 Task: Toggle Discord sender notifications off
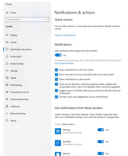point(101,153)
